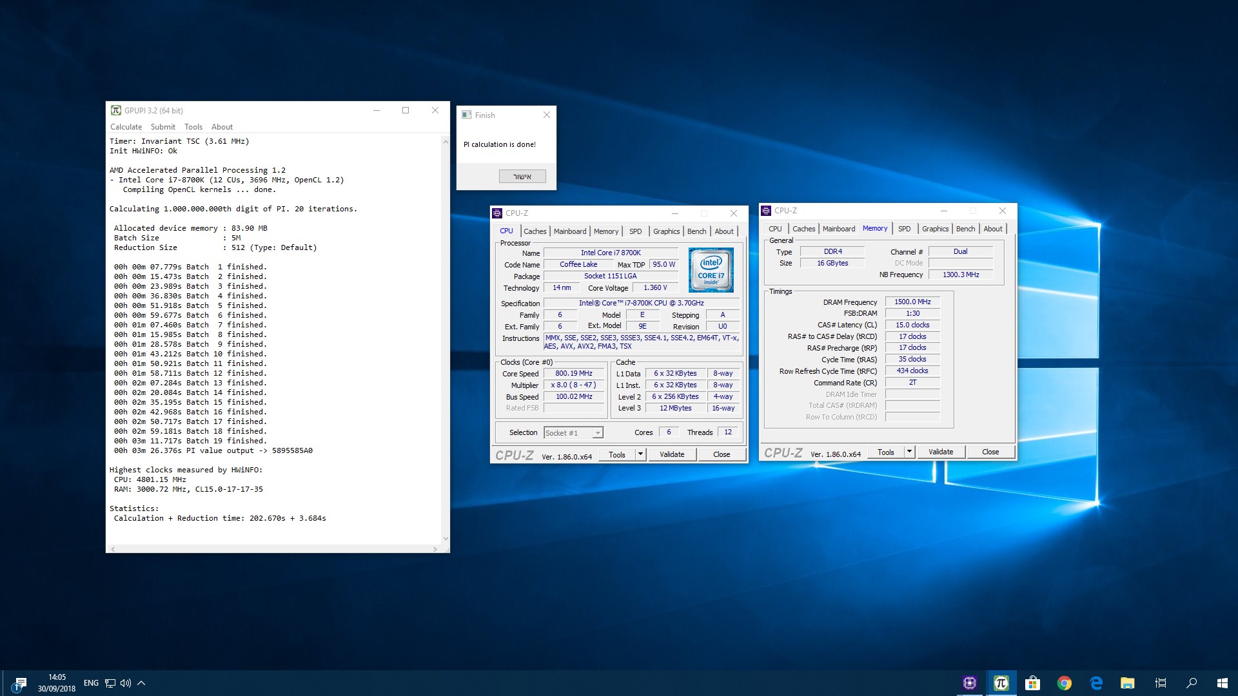Open SPD tab in CPU window
This screenshot has height=696, width=1238.
[x=636, y=231]
